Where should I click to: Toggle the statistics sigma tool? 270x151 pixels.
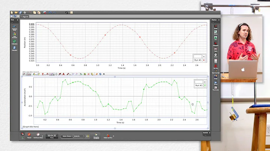tap(43, 74)
